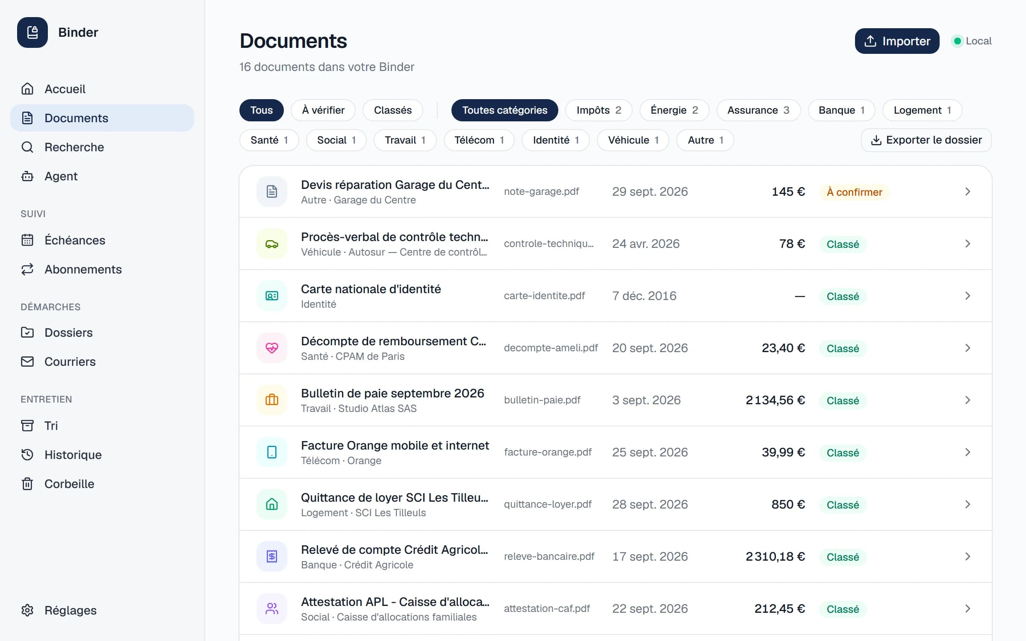The width and height of the screenshot is (1026, 641).
Task: Expand the Relevé de compte row chevron
Action: pyautogui.click(x=968, y=556)
